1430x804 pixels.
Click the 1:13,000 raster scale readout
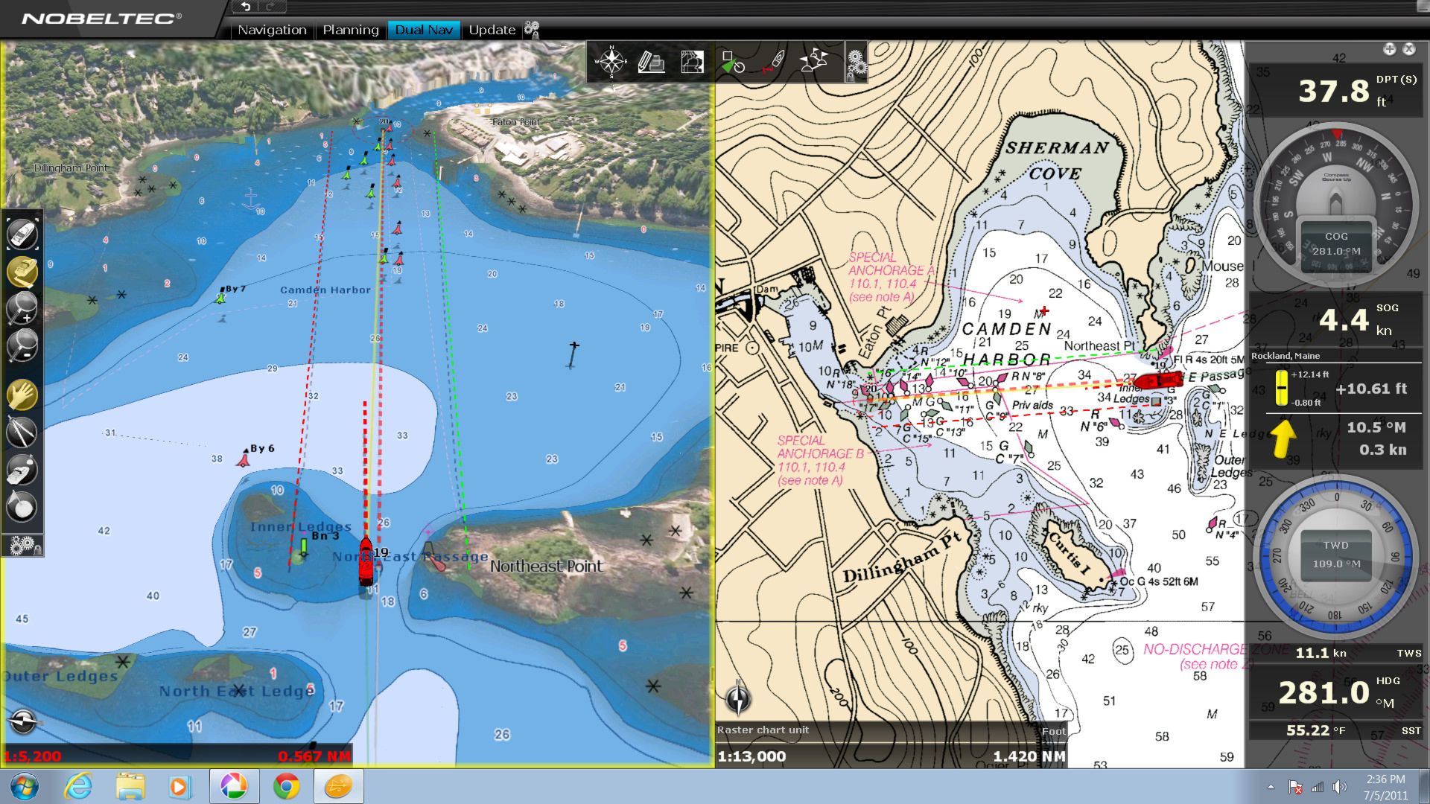click(x=751, y=756)
